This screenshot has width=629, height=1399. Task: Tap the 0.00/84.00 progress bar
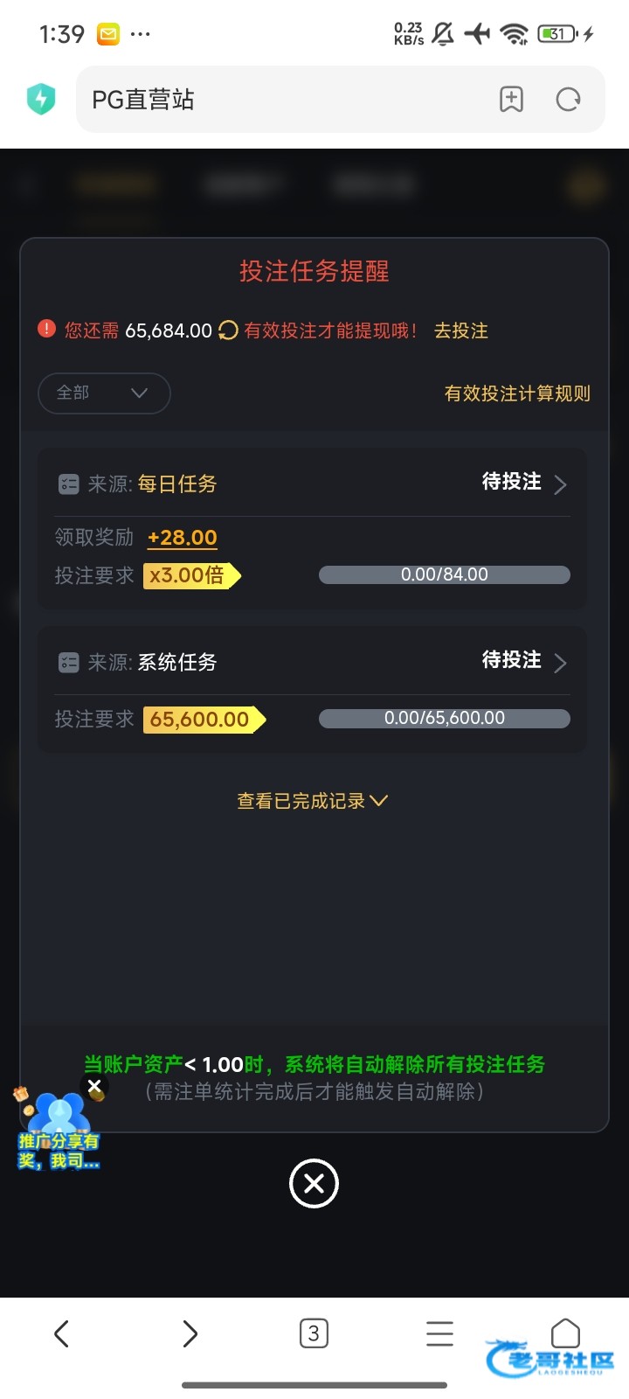(x=444, y=574)
